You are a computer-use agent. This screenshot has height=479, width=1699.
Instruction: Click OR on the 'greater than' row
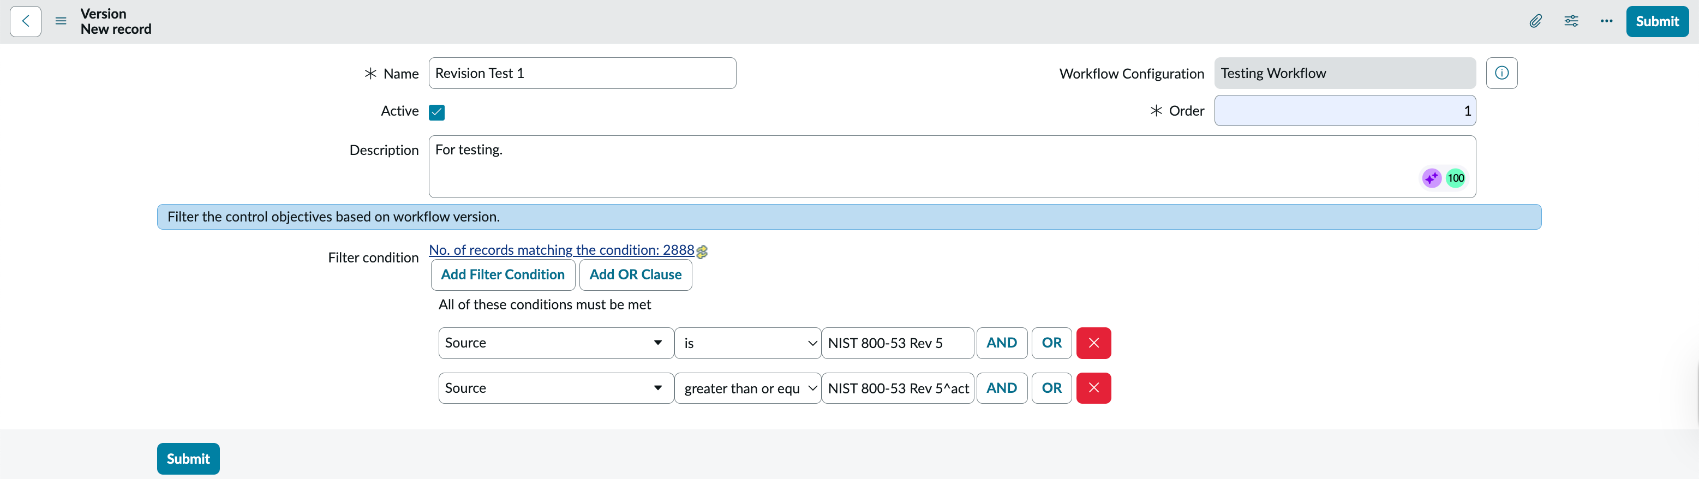tap(1051, 388)
